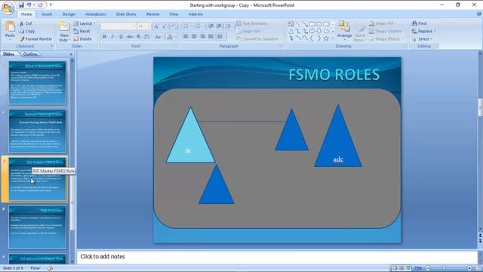
Task: Adjust the zoom slider in status bar
Action: (444, 268)
